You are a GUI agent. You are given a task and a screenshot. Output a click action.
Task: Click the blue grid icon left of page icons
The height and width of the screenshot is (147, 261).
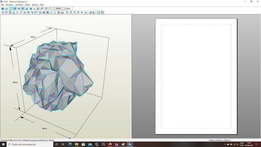pyautogui.click(x=48, y=12)
